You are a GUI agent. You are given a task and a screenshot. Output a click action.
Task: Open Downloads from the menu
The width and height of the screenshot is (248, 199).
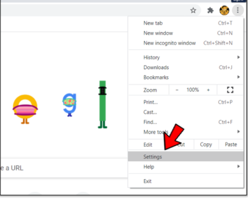186,67
